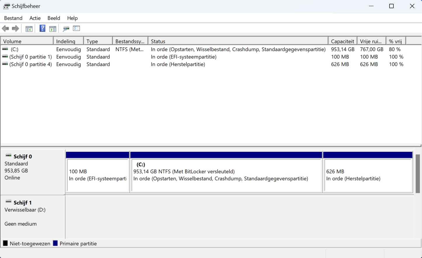Click the 80 % free cell

click(x=395, y=49)
